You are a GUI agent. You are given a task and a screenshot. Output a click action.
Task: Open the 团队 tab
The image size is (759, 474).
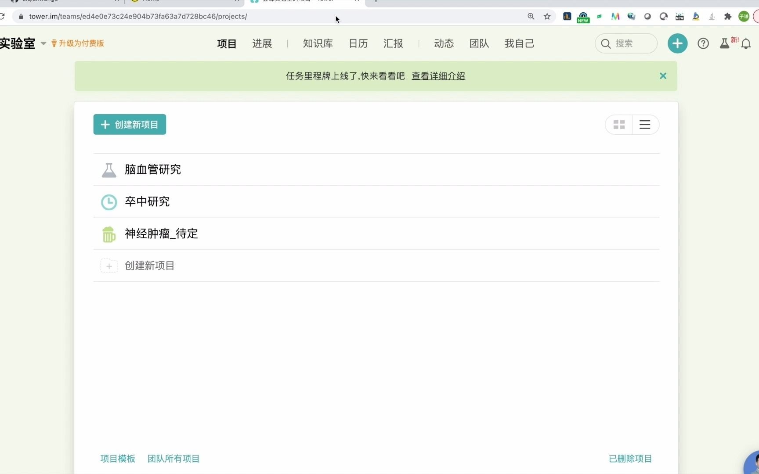[x=479, y=43]
